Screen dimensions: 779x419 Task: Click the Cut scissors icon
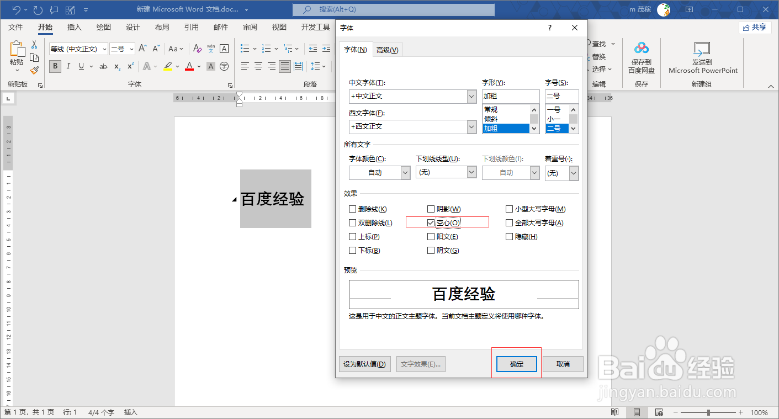click(x=34, y=45)
